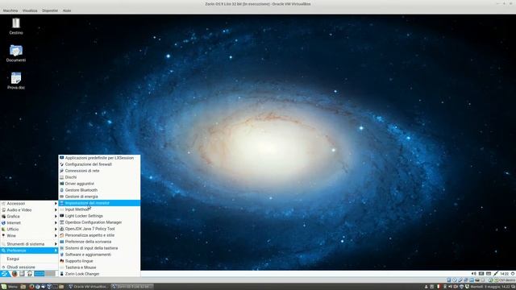Expand the Audio e Video category
This screenshot has height=290, width=516.
point(29,209)
